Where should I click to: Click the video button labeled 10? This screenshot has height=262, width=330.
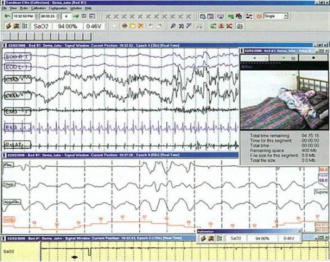coord(283,58)
